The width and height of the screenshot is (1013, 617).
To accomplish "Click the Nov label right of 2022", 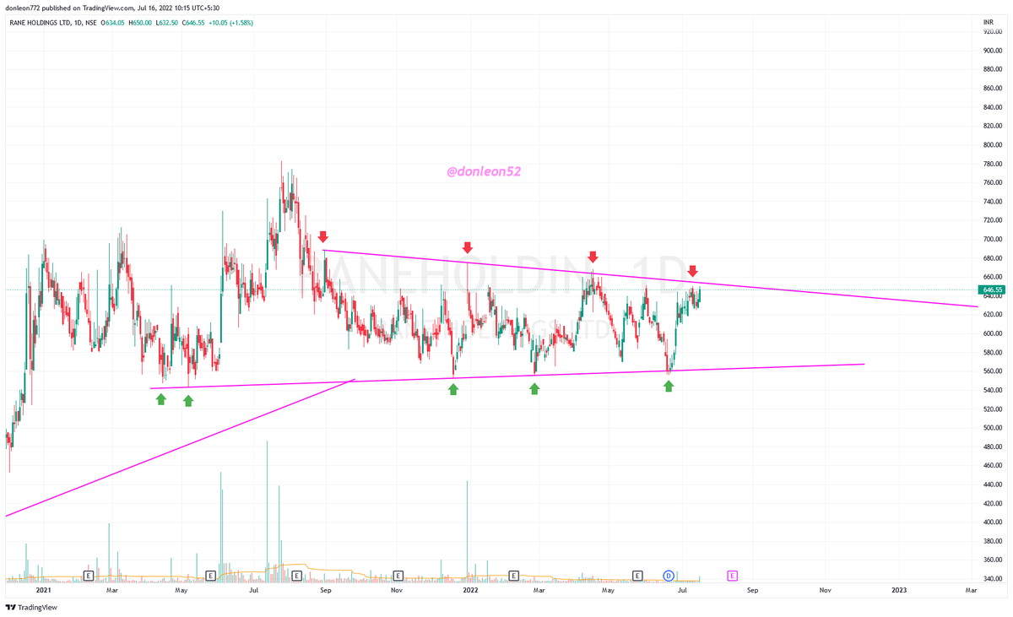I will click(x=825, y=592).
